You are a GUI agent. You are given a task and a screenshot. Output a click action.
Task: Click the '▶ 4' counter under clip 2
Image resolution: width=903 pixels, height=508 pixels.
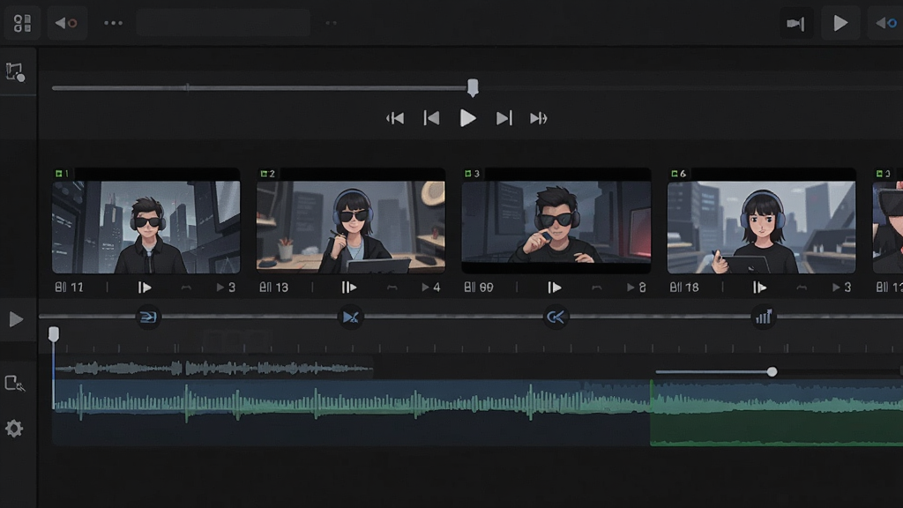[430, 288]
